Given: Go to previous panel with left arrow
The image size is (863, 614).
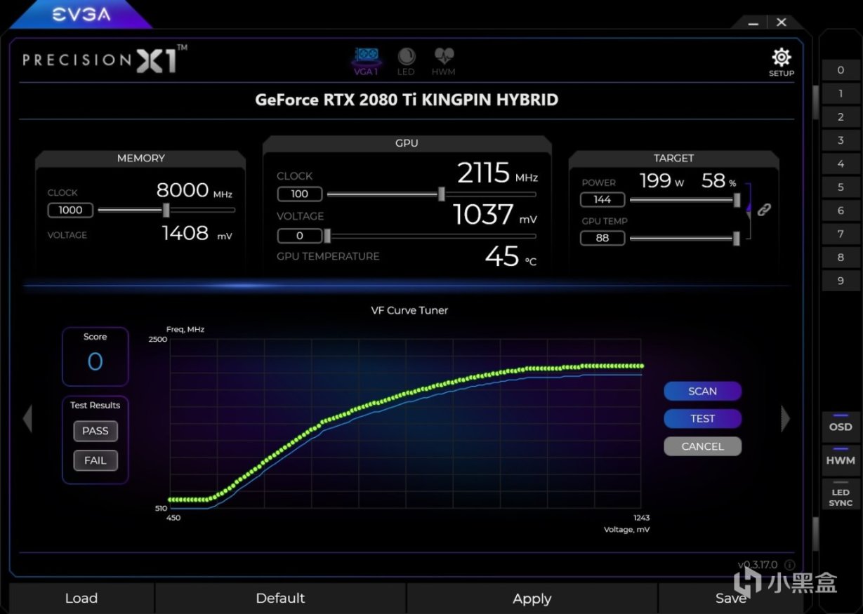Looking at the screenshot, I should tap(27, 419).
